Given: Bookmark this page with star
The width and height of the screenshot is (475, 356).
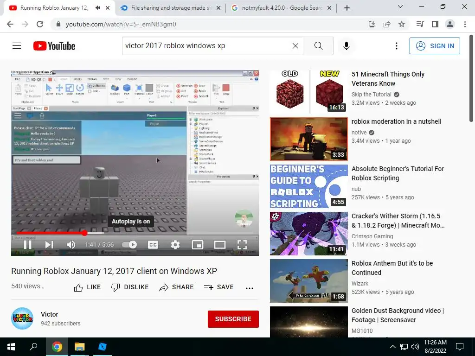Looking at the screenshot, I should (402, 24).
